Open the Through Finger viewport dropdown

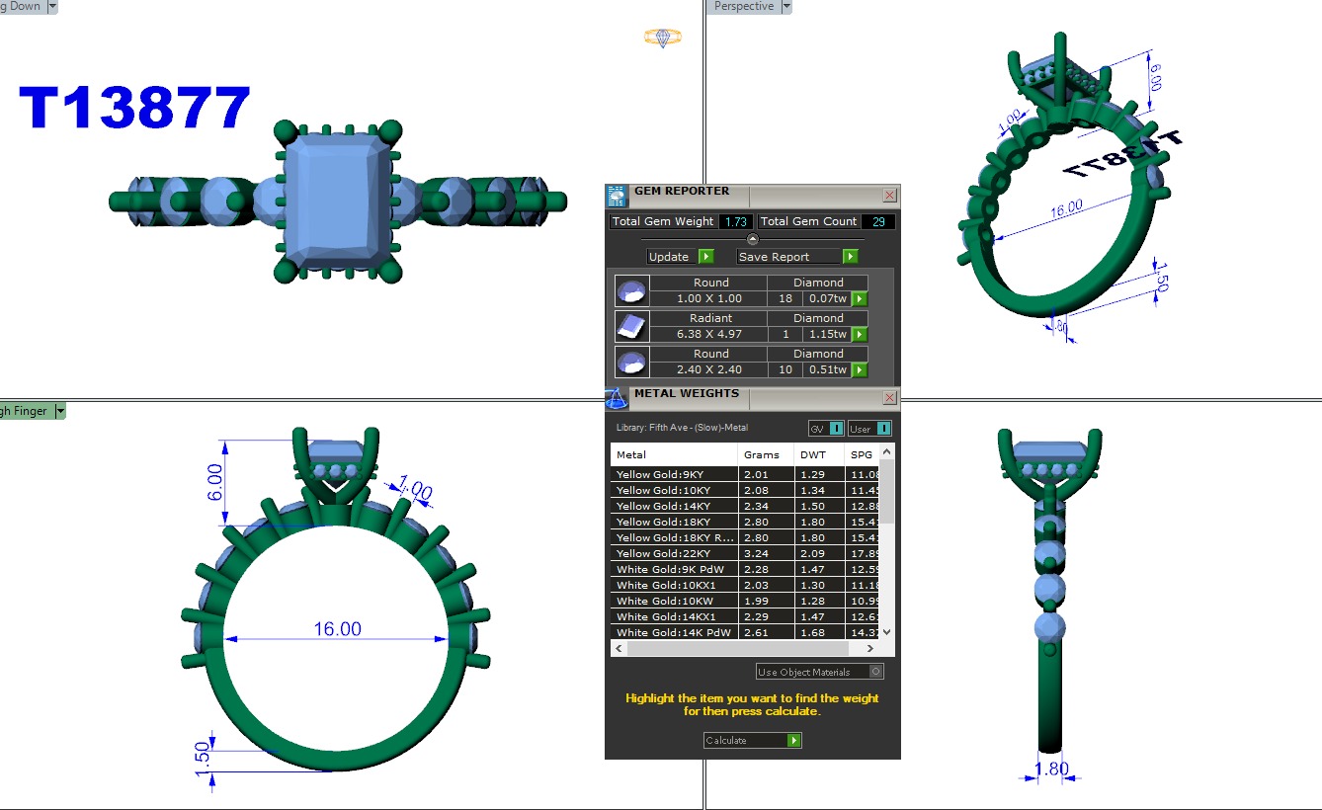point(59,411)
